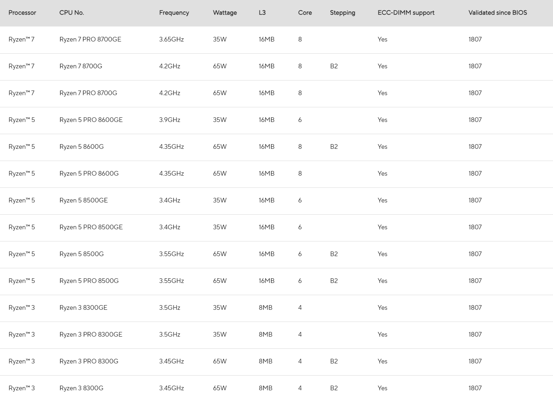Select the Frequency column header
The height and width of the screenshot is (401, 553).
point(174,13)
